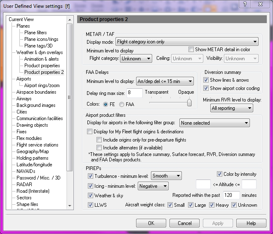Image resolution: width=273 pixels, height=234 pixels.
Task: Open the FAA Delays minimum level dropdown
Action: coord(165,81)
